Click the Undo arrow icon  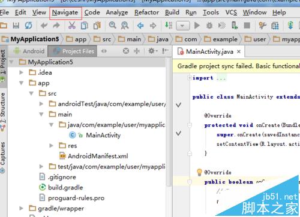(x=44, y=26)
